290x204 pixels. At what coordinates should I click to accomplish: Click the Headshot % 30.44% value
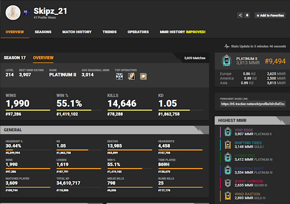click(13, 146)
